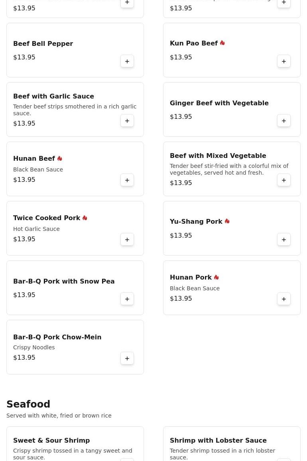Add Twice Cooked Pork via plus icon

coord(127,240)
